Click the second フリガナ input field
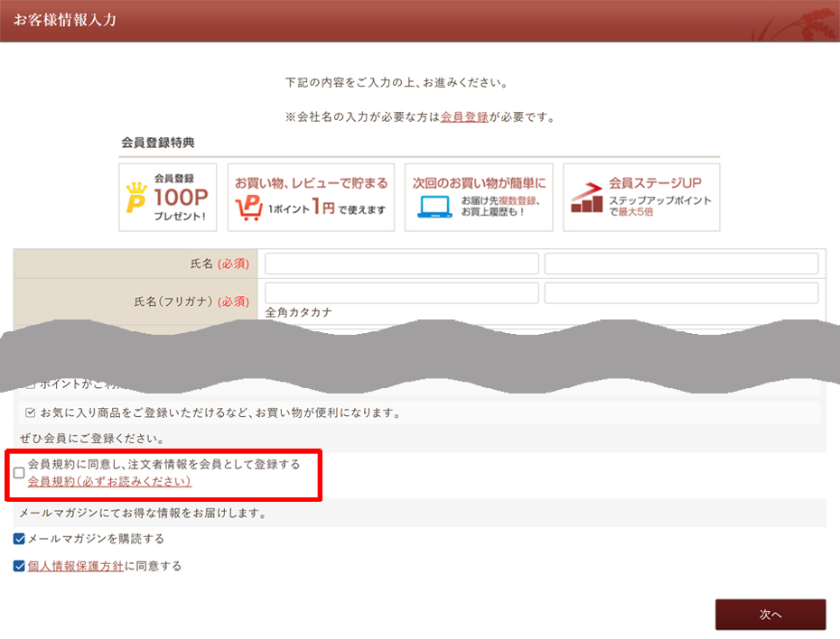 click(x=681, y=293)
